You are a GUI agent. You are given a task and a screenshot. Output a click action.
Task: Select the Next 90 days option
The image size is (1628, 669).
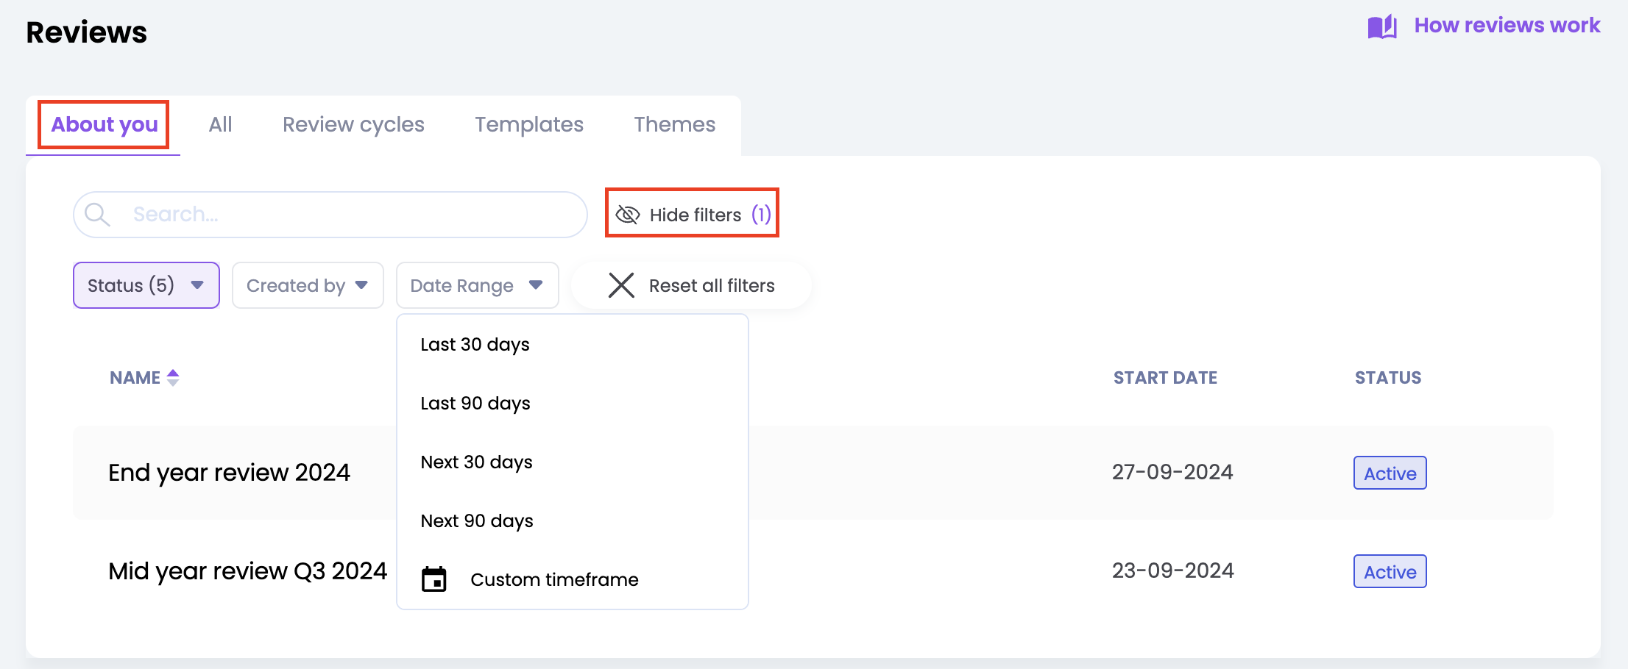click(x=476, y=520)
